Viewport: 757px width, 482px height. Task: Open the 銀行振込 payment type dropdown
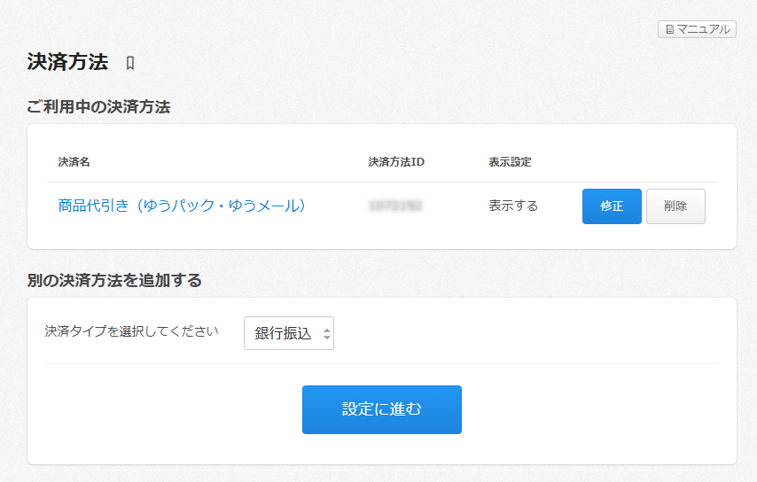288,333
